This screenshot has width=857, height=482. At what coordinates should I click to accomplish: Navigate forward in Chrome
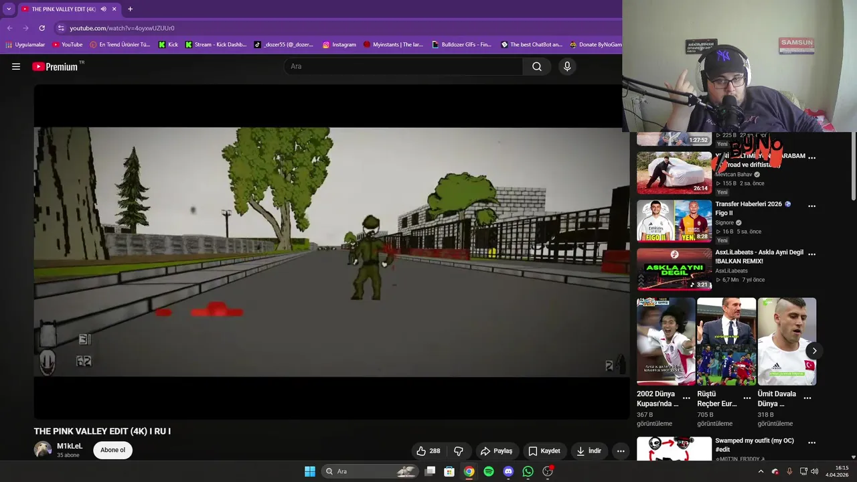[25, 28]
